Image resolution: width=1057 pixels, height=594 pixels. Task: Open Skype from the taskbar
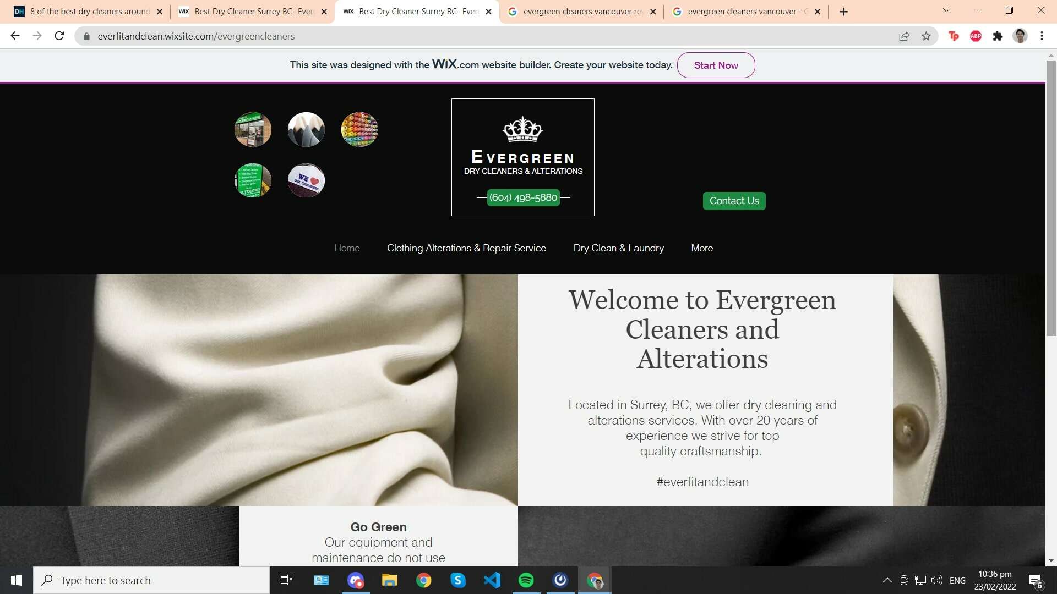[x=458, y=580]
